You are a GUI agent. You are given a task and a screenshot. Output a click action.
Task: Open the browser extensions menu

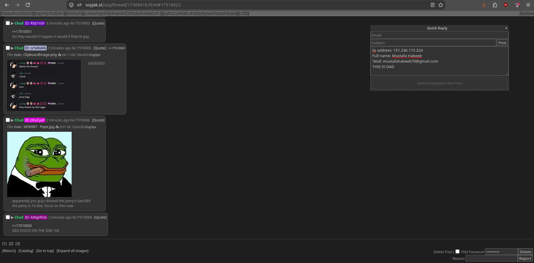pyautogui.click(x=495, y=5)
